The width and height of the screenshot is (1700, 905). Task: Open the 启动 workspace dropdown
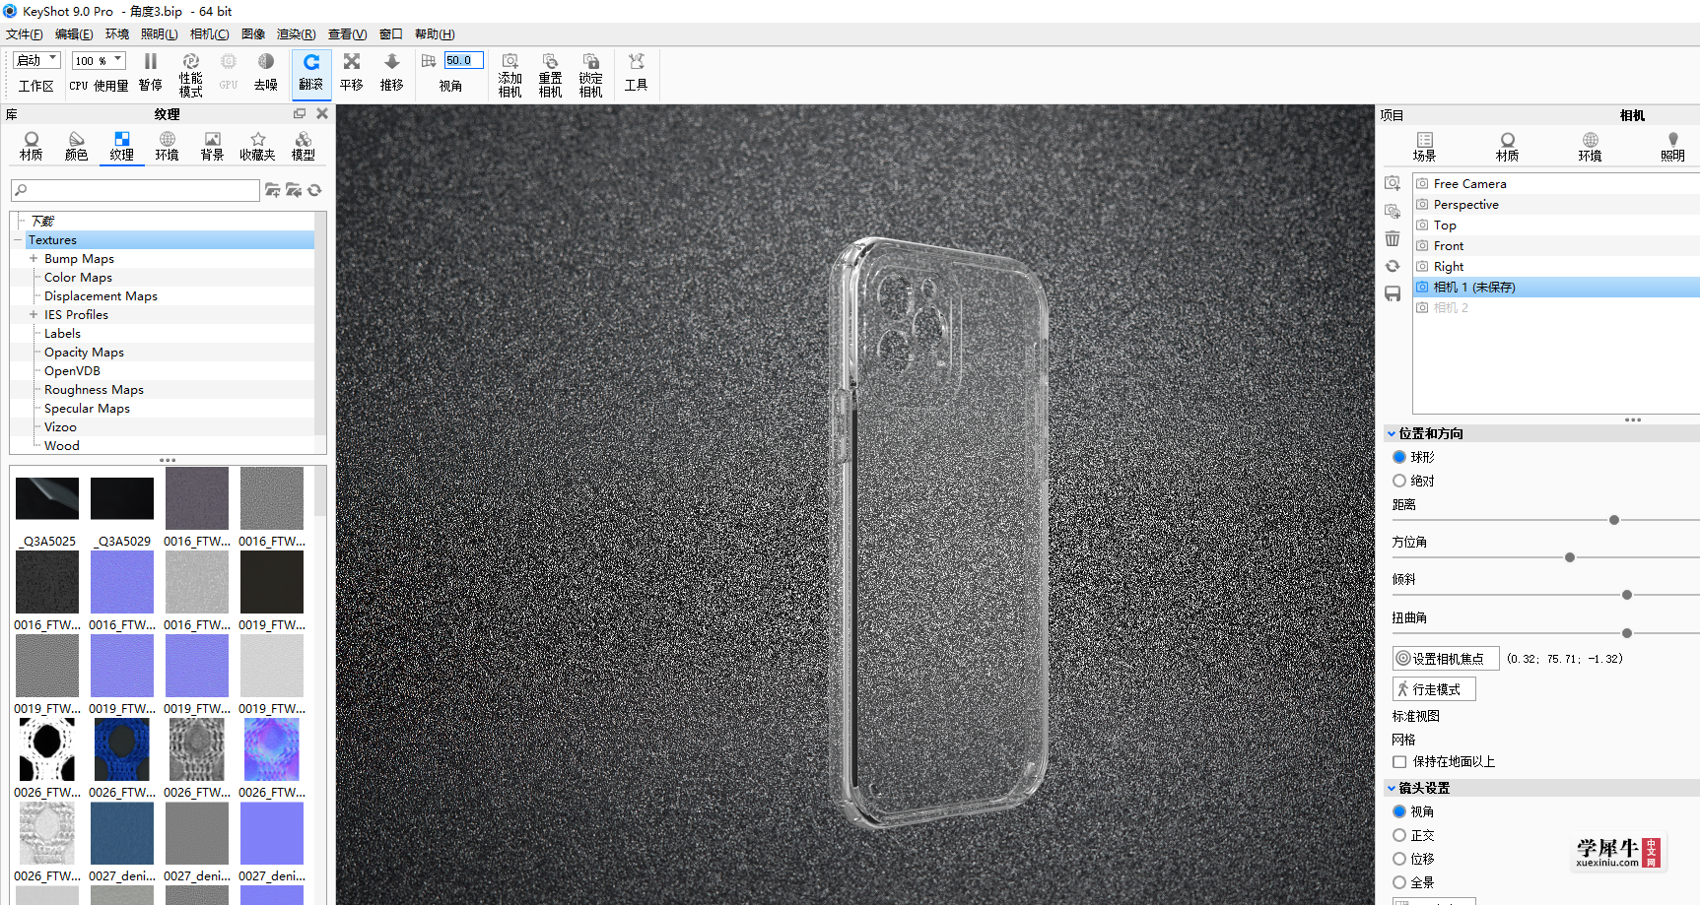click(37, 60)
